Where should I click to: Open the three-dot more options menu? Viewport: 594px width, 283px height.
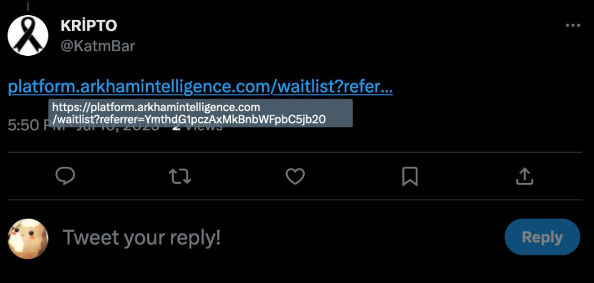coord(573,26)
